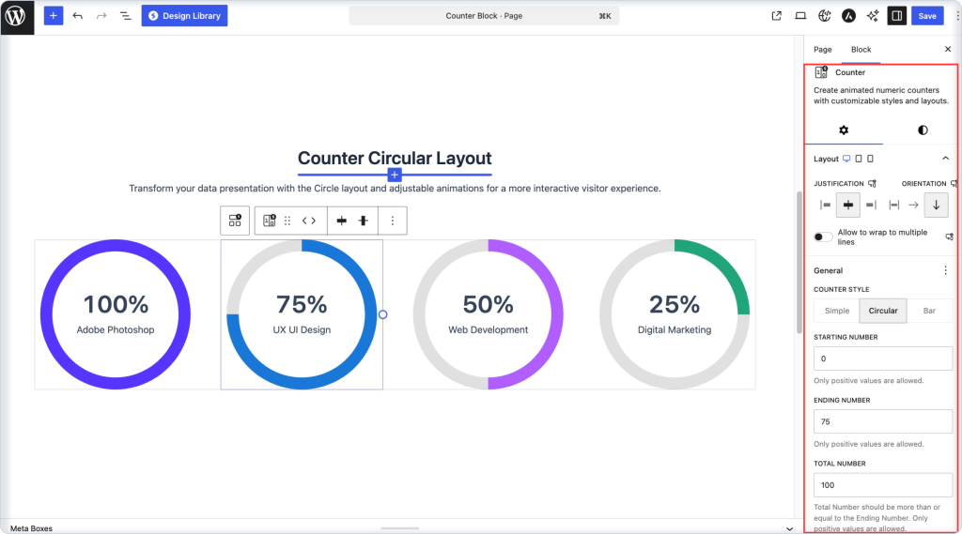Select Circular counter style
This screenshot has height=534, width=962.
click(883, 311)
